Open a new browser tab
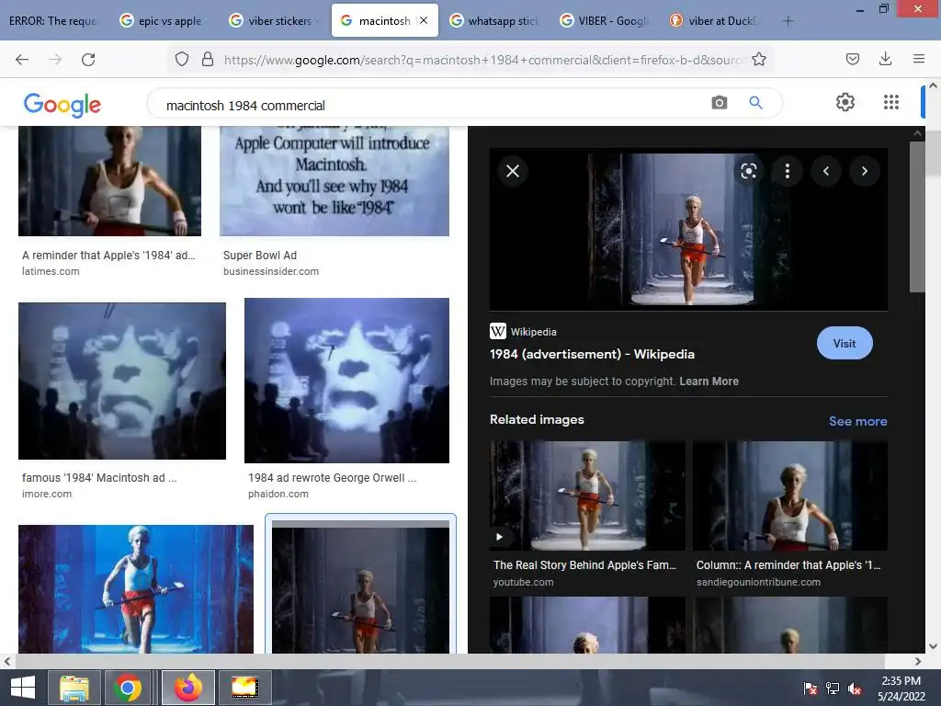 pyautogui.click(x=788, y=21)
